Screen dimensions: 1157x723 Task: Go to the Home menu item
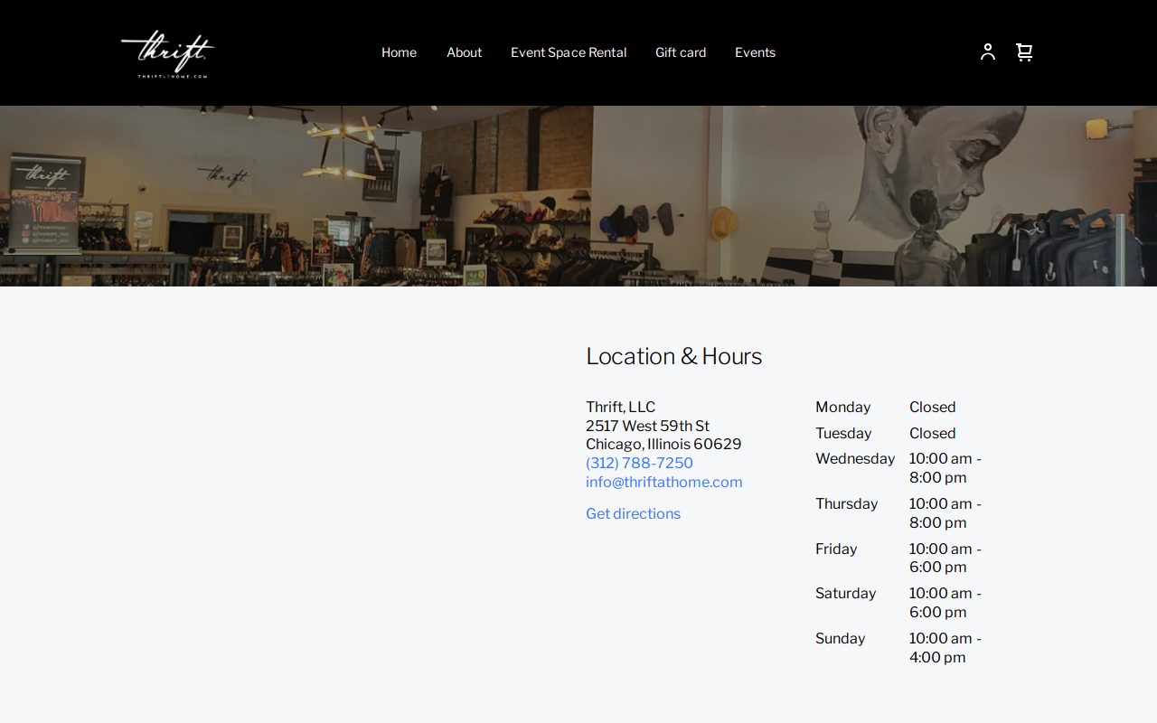399,52
